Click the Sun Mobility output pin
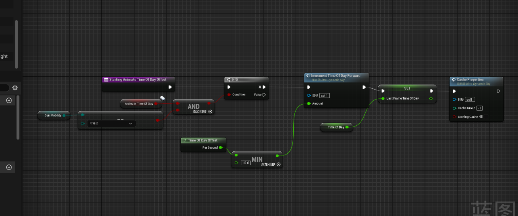 [65, 115]
